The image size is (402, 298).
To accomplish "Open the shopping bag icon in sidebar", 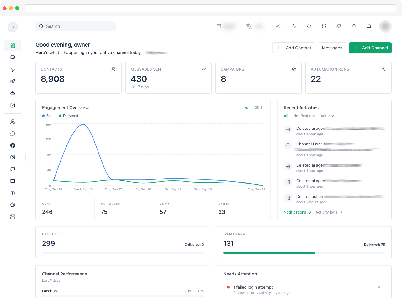I will 13,105.
